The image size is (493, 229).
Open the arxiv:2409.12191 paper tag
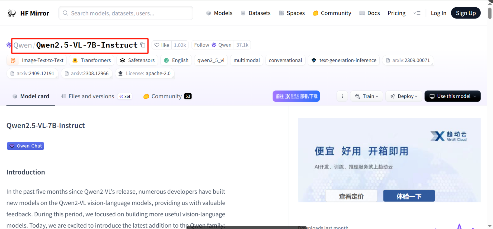tap(32, 73)
